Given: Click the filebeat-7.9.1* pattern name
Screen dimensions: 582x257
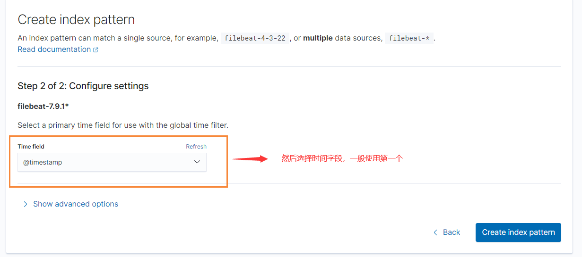Looking at the screenshot, I should point(43,106).
